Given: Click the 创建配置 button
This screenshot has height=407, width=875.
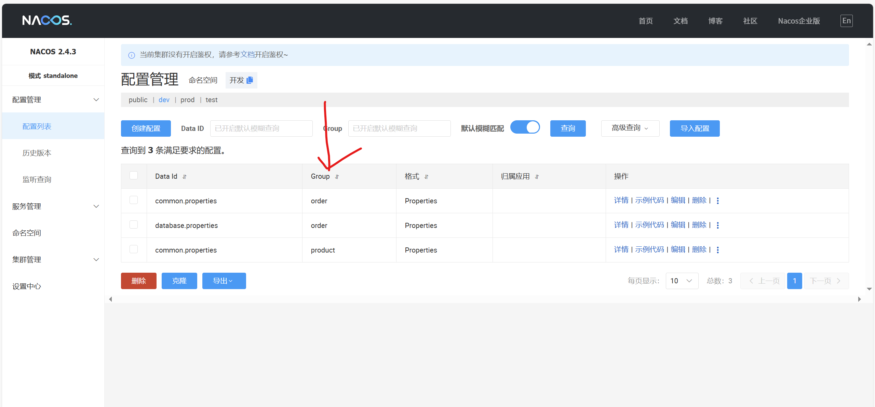Looking at the screenshot, I should pyautogui.click(x=146, y=128).
